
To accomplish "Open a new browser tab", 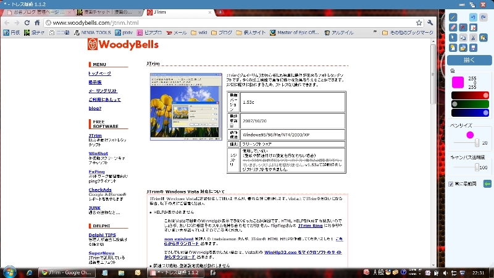I will coord(220,12).
